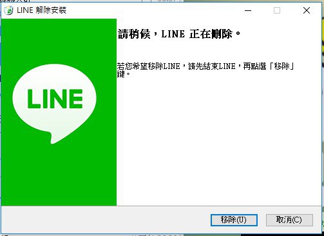Click the uninstaller icon in title bar
This screenshot has height=236, width=324.
[8, 10]
